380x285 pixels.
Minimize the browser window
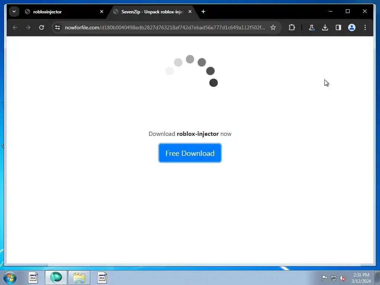click(331, 12)
